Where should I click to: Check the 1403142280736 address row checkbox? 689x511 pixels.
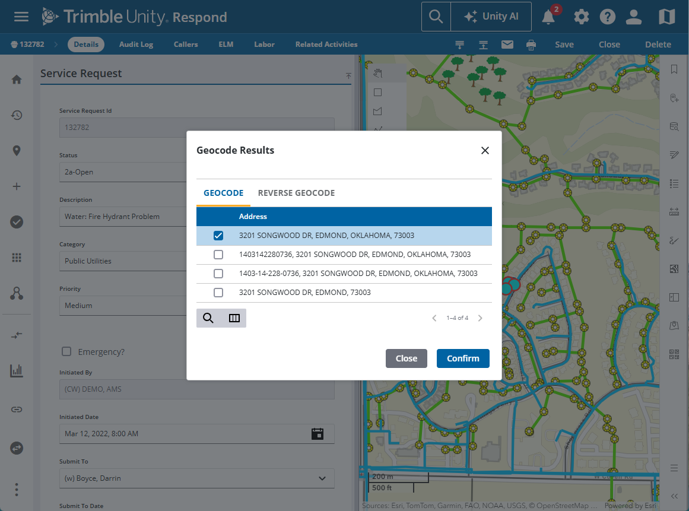click(218, 255)
